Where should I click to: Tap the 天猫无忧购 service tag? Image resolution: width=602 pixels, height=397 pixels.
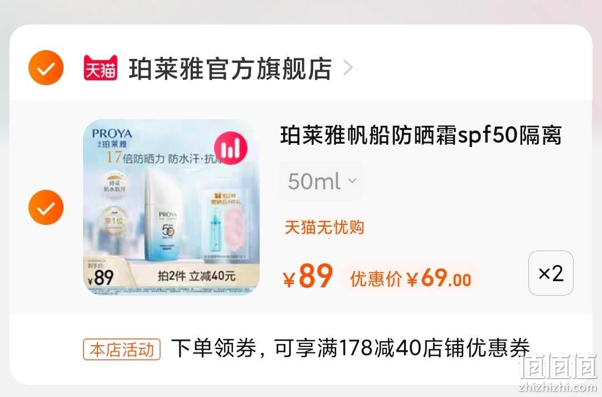(x=324, y=227)
